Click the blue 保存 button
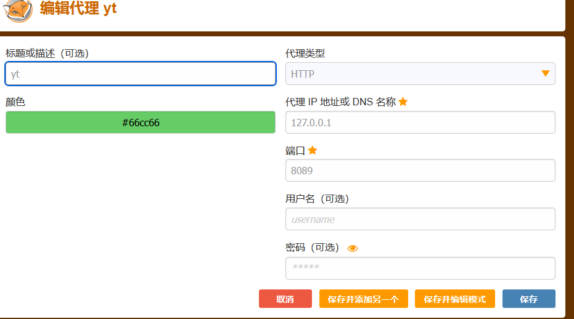Screen dimensions: 574x319 [x=529, y=299]
